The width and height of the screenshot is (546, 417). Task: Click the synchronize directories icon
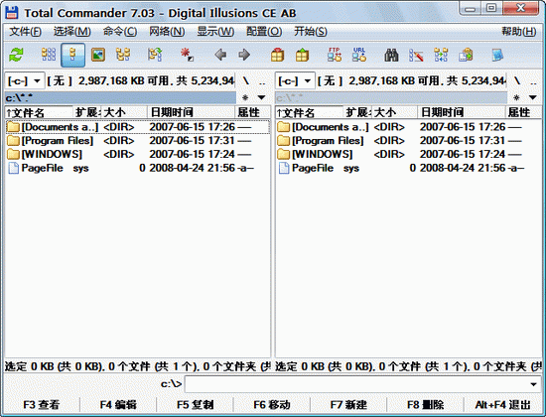coord(441,55)
